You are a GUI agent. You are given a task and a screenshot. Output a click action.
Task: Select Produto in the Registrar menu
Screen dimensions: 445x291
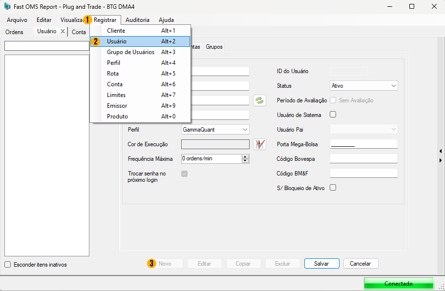tap(140, 116)
